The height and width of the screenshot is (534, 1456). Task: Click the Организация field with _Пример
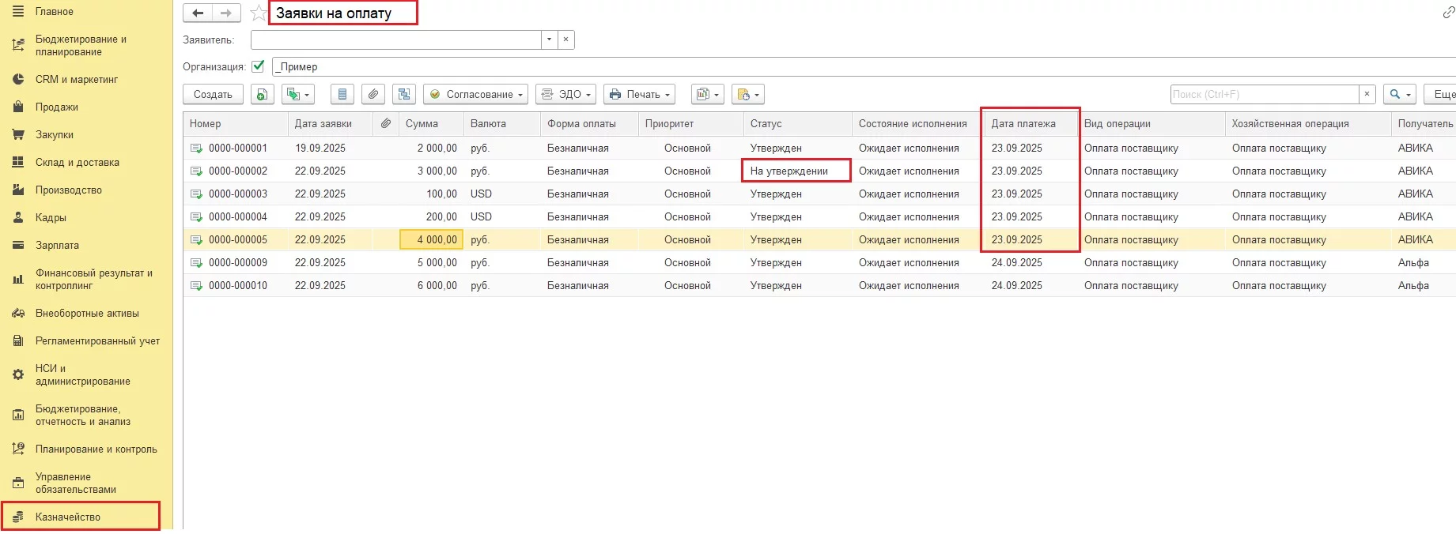[x=864, y=66]
